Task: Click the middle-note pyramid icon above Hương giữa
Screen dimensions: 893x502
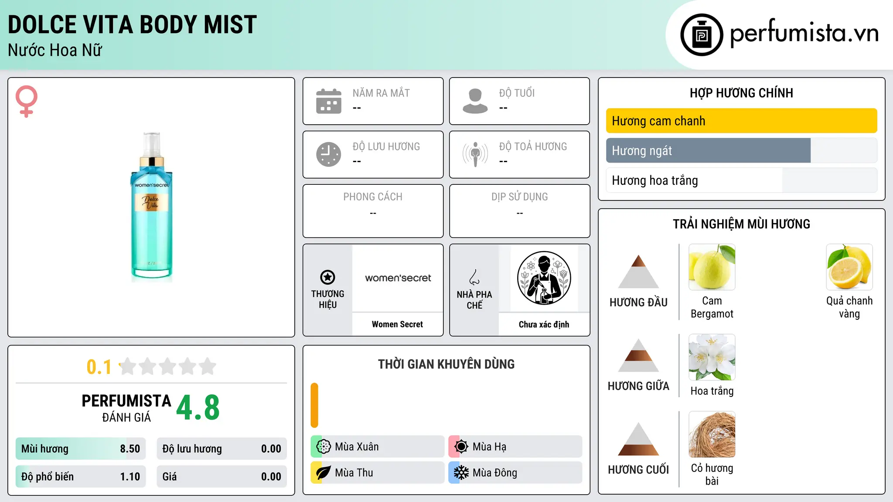Action: tap(638, 355)
